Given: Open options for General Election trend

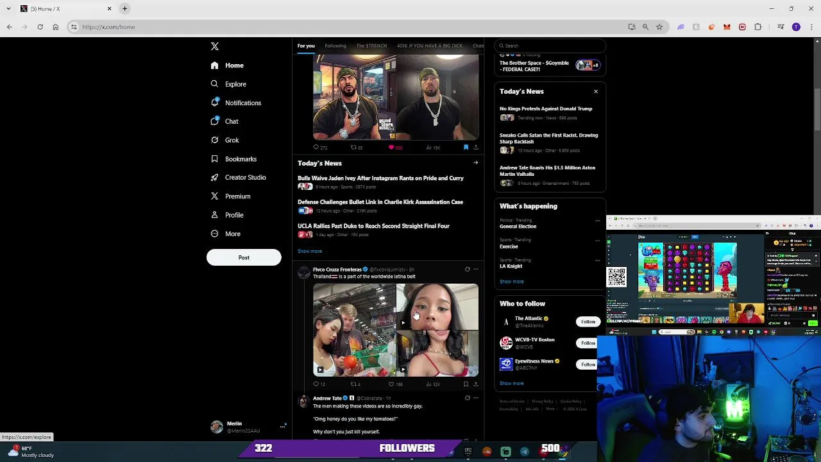Looking at the screenshot, I should (597, 221).
